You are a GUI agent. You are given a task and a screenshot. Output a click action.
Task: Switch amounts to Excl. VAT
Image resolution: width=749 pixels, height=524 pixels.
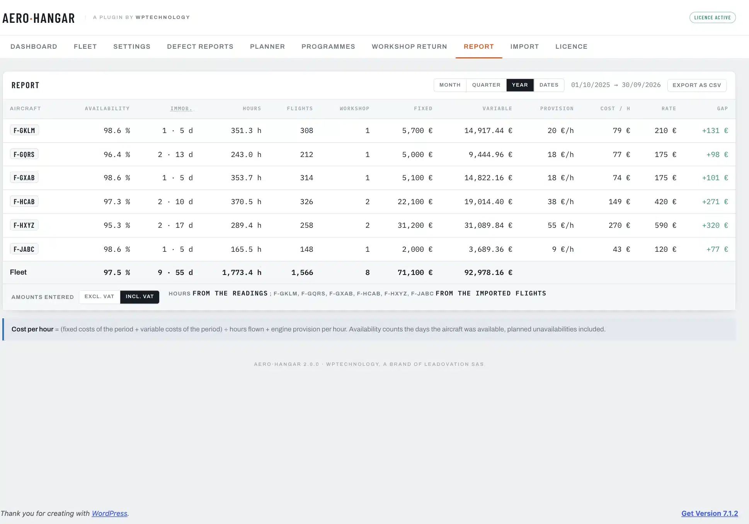tap(99, 297)
